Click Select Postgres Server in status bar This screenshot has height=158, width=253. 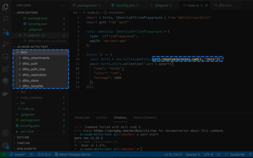click(x=73, y=154)
